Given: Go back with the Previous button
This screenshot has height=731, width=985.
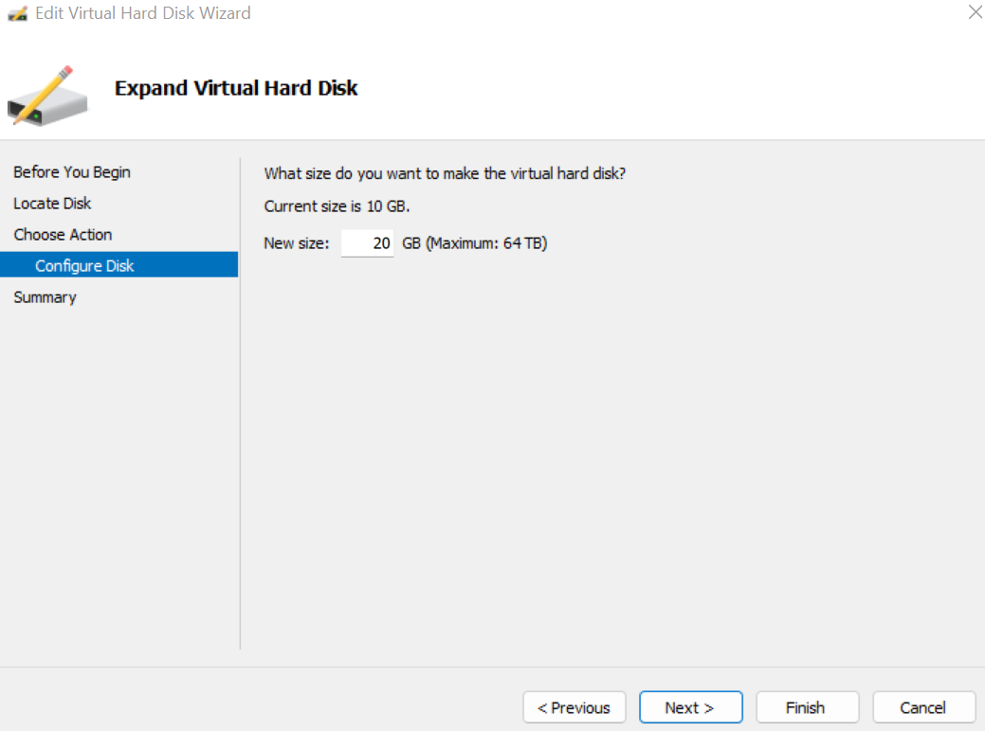Looking at the screenshot, I should (x=575, y=707).
